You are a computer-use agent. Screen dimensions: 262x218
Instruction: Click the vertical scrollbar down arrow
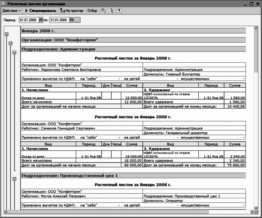256,208
